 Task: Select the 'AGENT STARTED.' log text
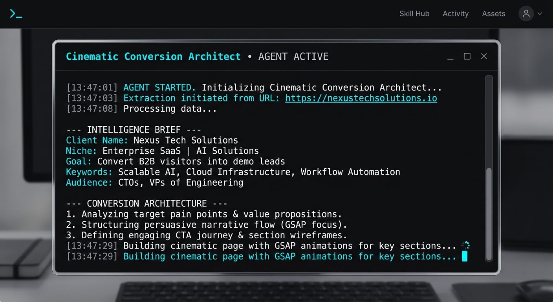click(159, 87)
